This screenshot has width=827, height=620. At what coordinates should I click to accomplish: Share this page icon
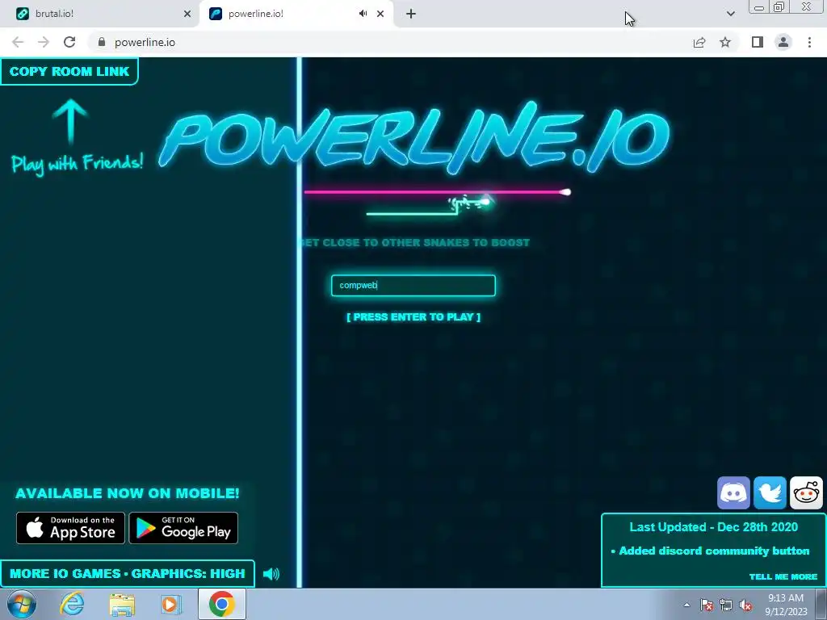click(699, 42)
